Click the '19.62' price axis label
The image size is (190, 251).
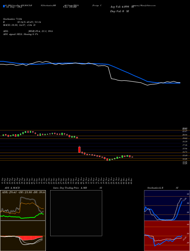pyautogui.click(x=185, y=138)
